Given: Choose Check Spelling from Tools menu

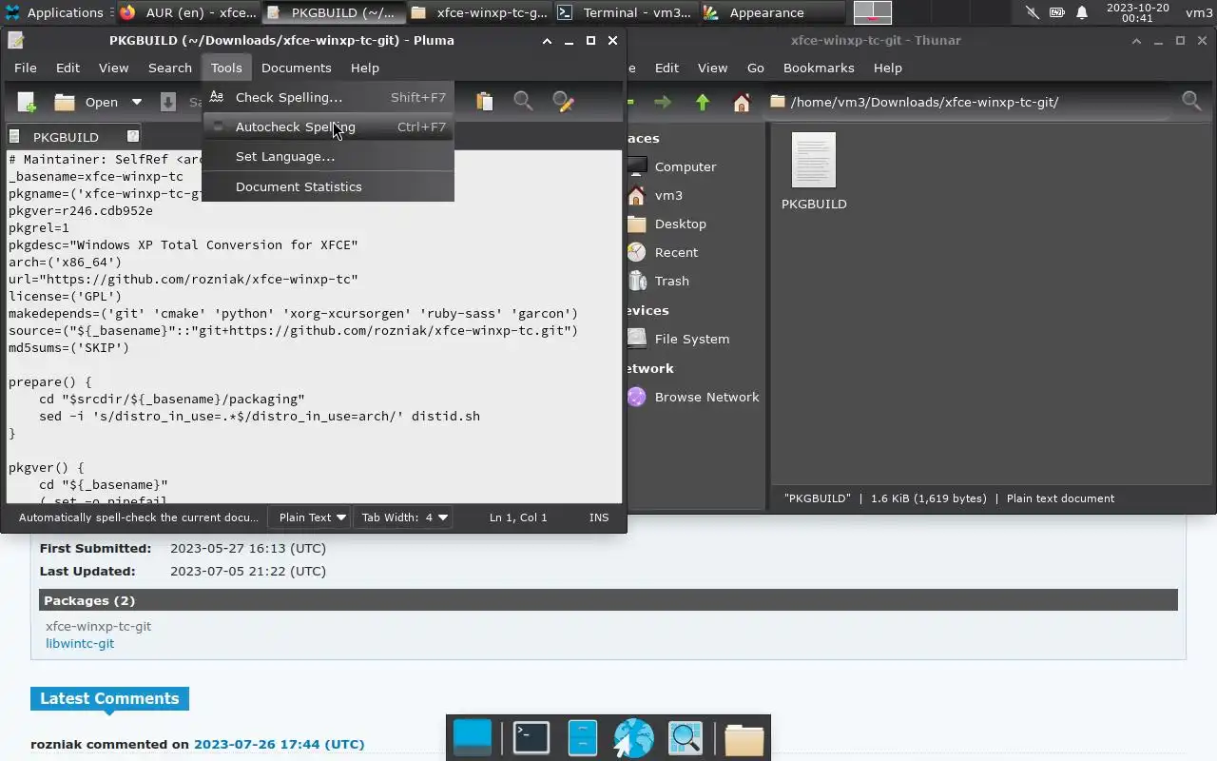Looking at the screenshot, I should 328,97.
